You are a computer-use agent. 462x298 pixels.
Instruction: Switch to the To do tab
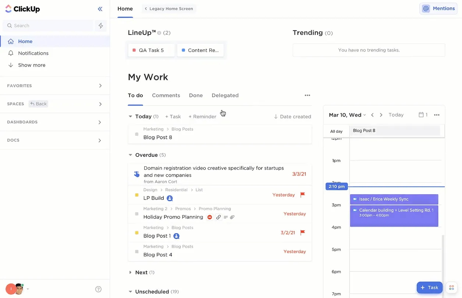(x=135, y=95)
